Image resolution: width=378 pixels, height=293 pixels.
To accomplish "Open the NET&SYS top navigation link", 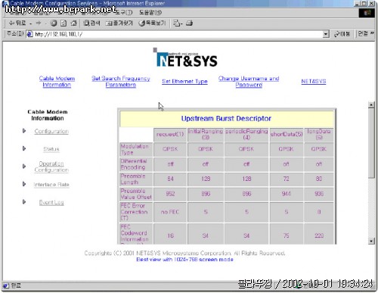I will tap(314, 81).
